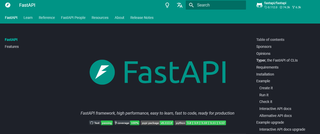
Task: Open the python versions badge
Action: (x=200, y=123)
